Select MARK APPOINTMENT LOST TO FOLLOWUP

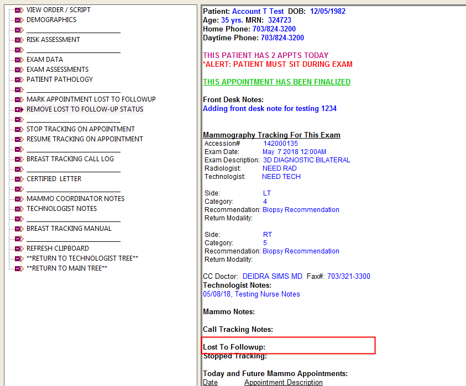click(91, 99)
